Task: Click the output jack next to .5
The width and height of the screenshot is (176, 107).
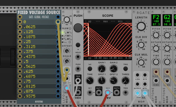Action: (x=58, y=61)
